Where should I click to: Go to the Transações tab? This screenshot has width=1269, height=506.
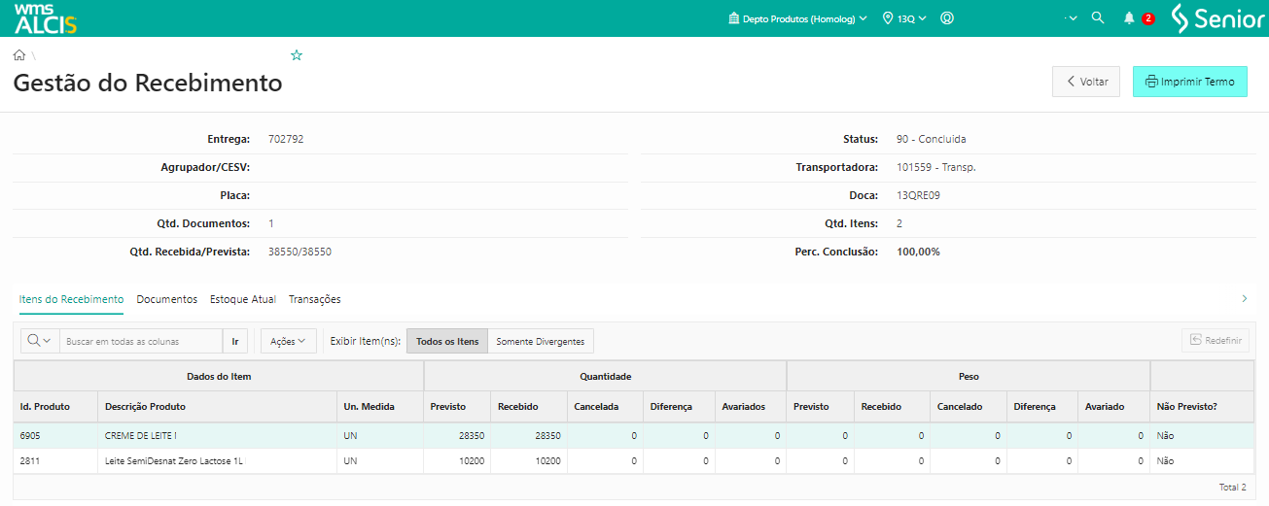click(x=314, y=299)
